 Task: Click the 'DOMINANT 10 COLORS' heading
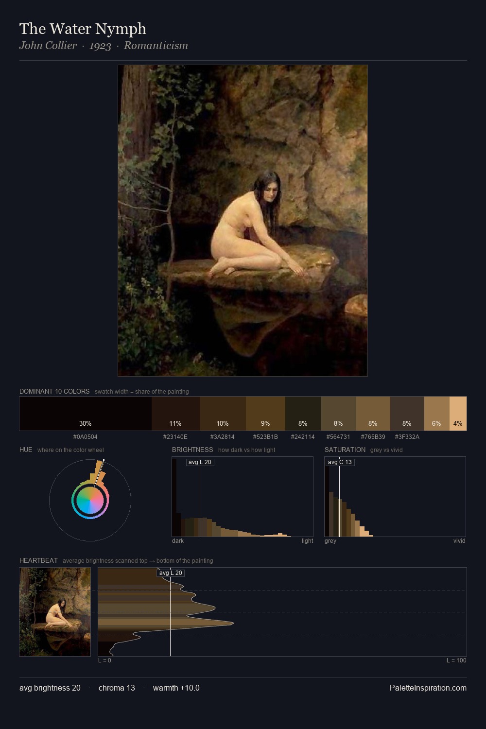pos(54,391)
